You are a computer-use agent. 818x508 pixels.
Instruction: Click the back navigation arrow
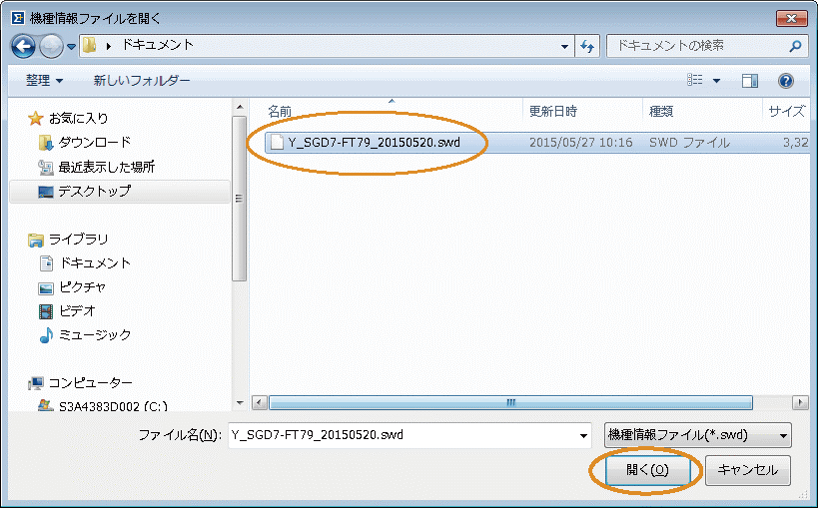pyautogui.click(x=23, y=47)
